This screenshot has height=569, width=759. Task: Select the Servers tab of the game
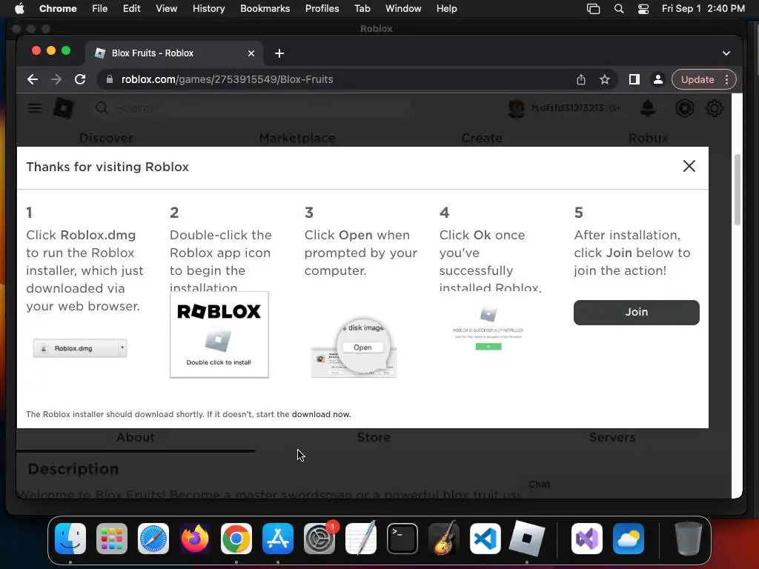(x=611, y=437)
